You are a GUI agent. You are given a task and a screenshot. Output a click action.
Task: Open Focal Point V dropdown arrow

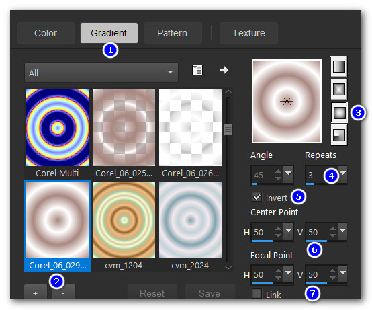[x=343, y=274]
